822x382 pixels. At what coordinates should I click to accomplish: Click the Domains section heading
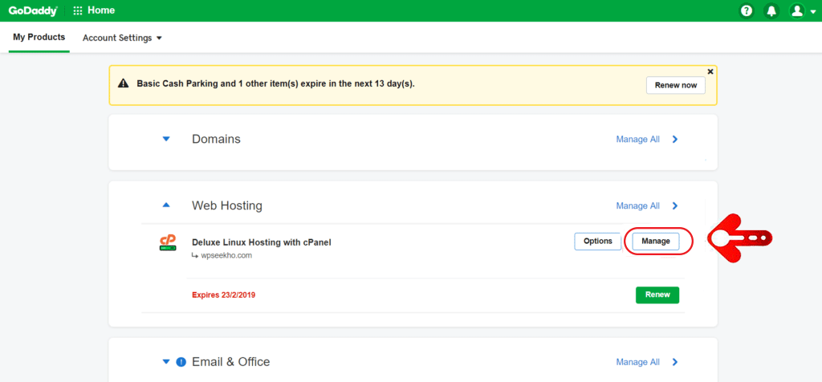point(216,140)
